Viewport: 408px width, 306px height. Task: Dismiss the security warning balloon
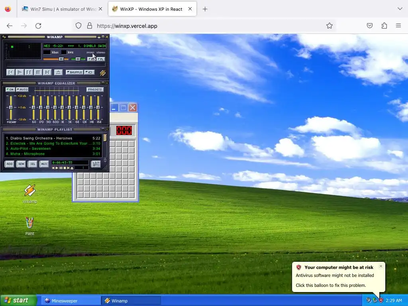coord(381,266)
